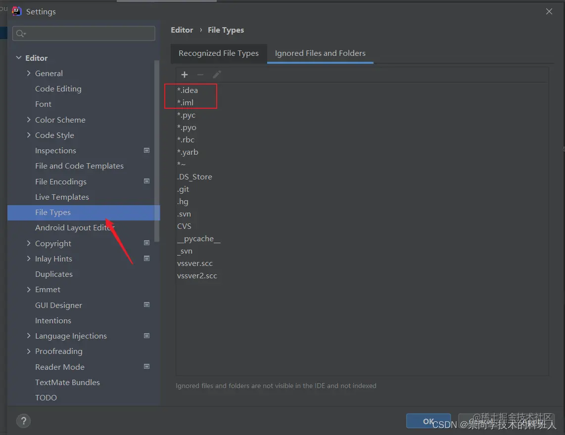
Task: Collapse the Editor tree node
Action: pyautogui.click(x=19, y=58)
